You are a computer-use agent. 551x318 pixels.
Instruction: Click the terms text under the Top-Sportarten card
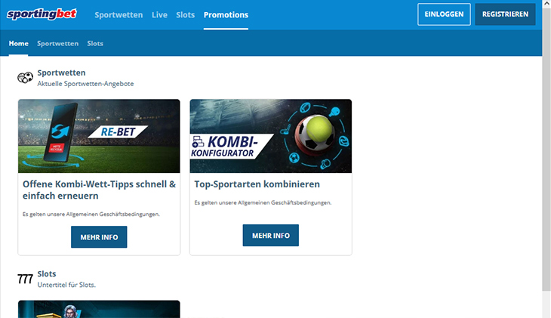(263, 202)
